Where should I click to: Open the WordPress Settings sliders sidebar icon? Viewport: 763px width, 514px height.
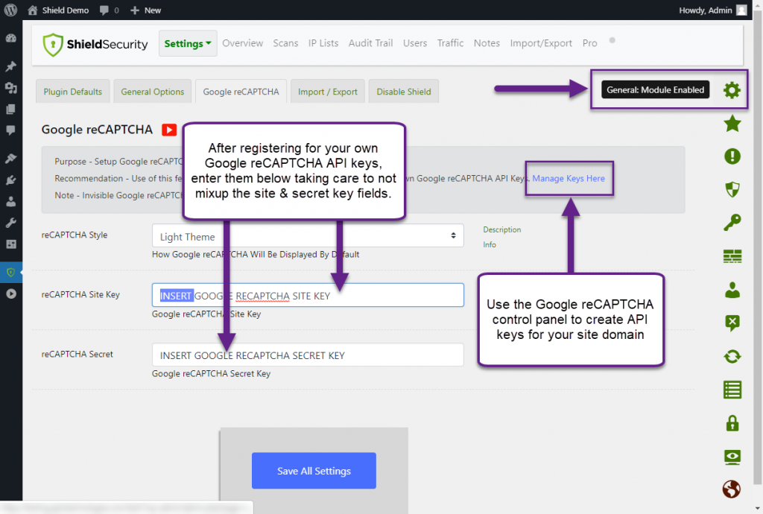point(10,244)
